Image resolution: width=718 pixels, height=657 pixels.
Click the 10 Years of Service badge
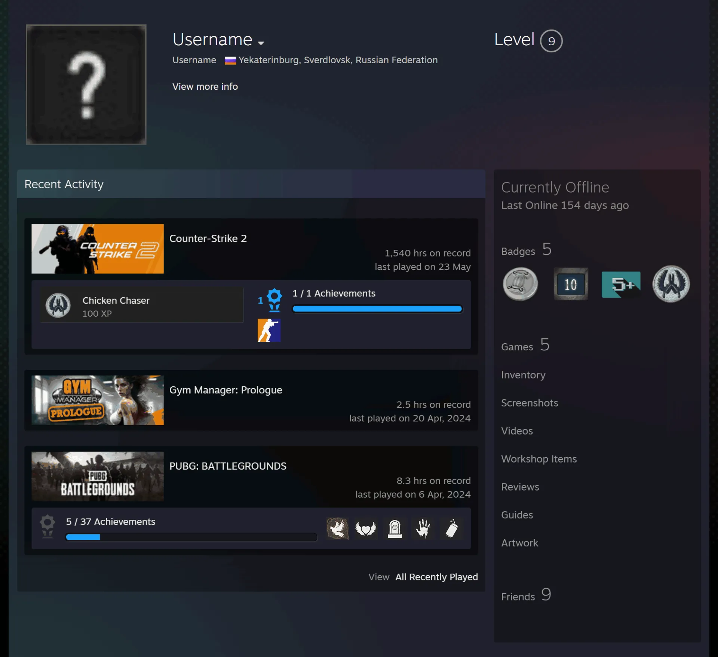click(x=571, y=284)
